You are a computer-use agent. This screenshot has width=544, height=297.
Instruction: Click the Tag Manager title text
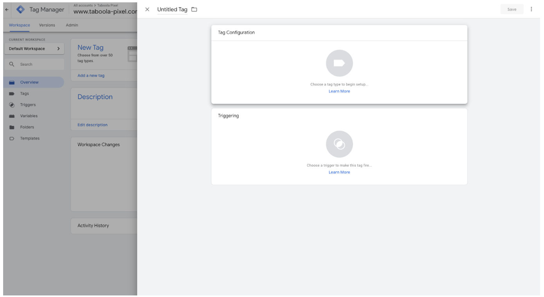[47, 10]
